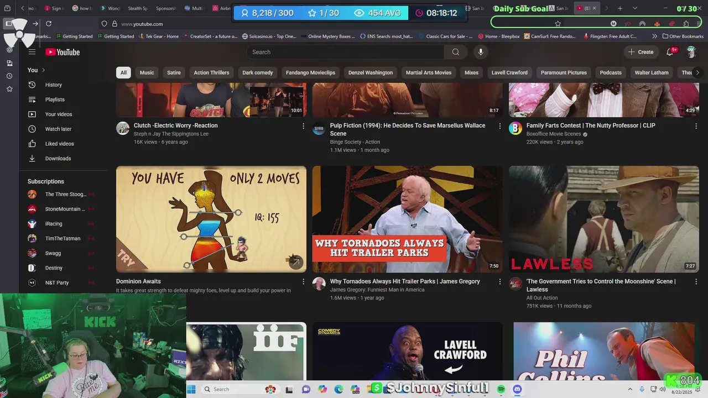The image size is (708, 398).
Task: Open the Lavell Crawford video thumbnail
Action: pos(408,352)
